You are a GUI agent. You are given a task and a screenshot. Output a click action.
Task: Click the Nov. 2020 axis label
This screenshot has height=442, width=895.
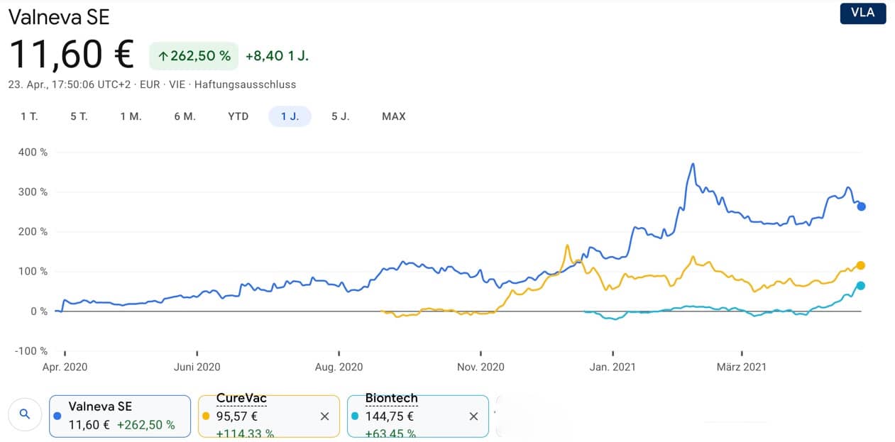[x=481, y=367]
